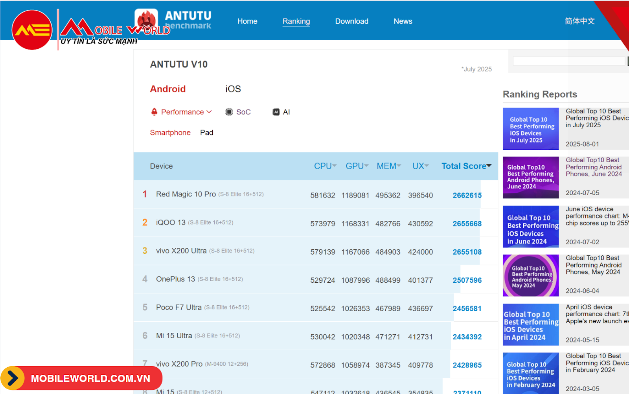
Task: Go to the News page
Action: tap(403, 21)
